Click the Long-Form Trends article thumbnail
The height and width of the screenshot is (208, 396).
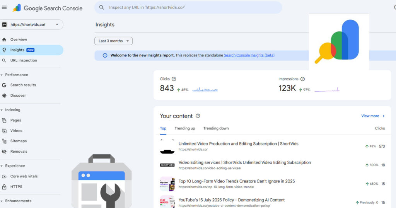click(x=167, y=184)
